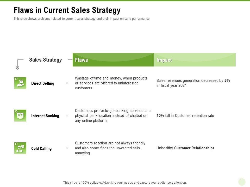Click the Sales Strategy heading
The width and height of the screenshot is (250, 187).
point(46,60)
